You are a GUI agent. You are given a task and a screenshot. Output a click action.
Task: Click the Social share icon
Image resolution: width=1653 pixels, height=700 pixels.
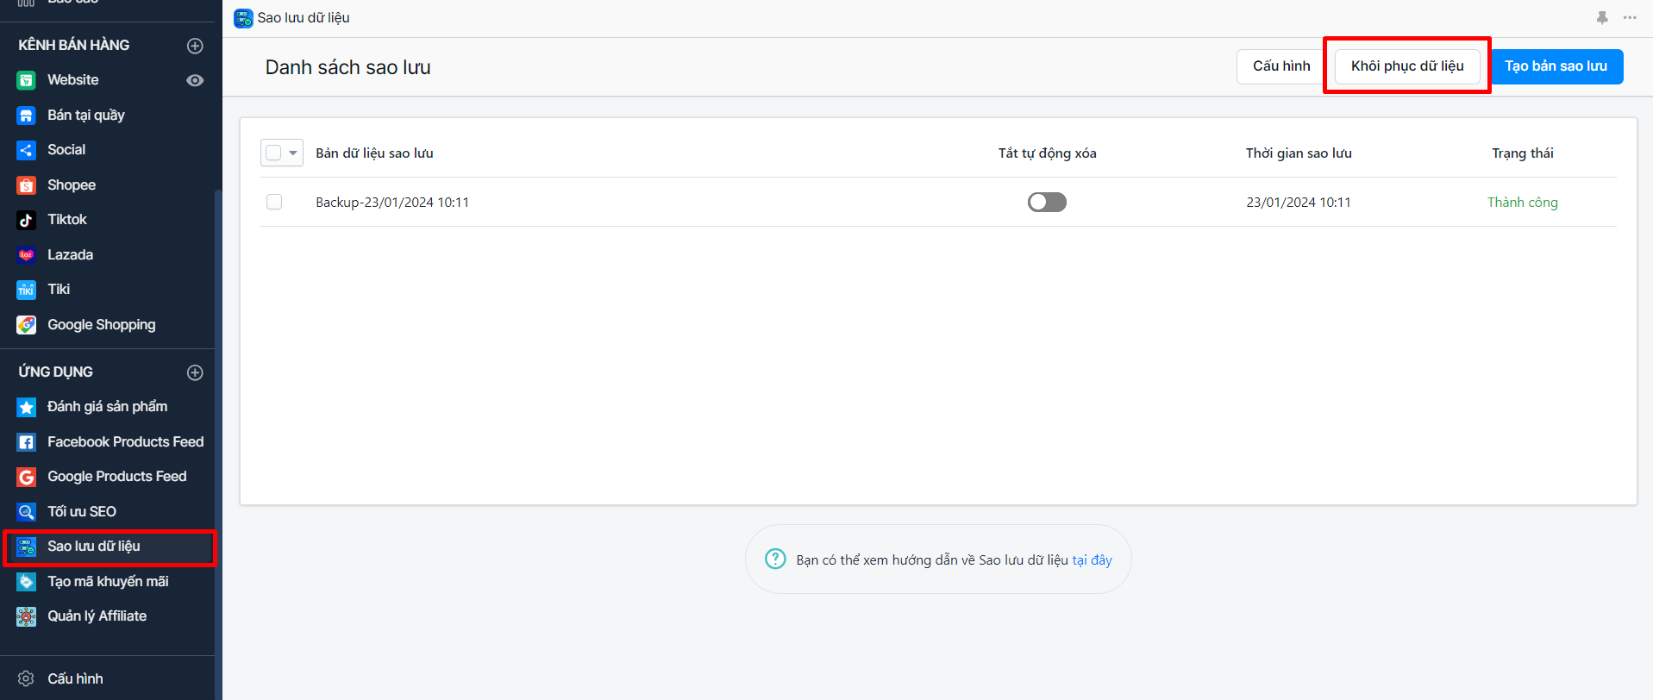(27, 150)
